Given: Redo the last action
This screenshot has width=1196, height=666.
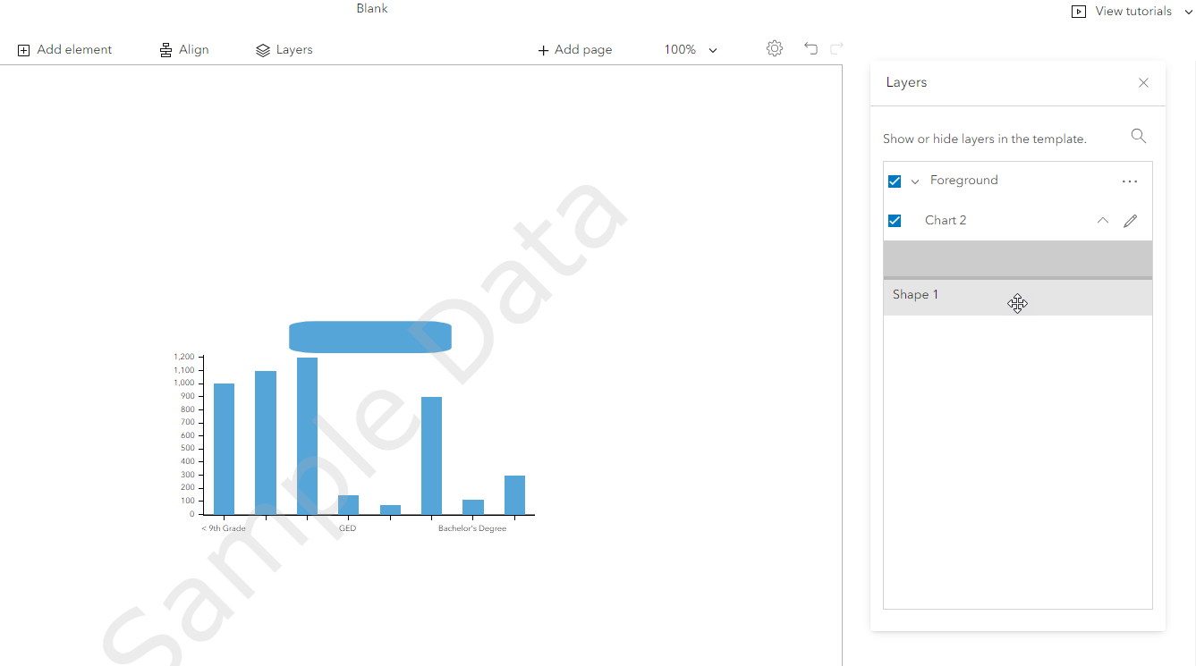Looking at the screenshot, I should pyautogui.click(x=836, y=48).
